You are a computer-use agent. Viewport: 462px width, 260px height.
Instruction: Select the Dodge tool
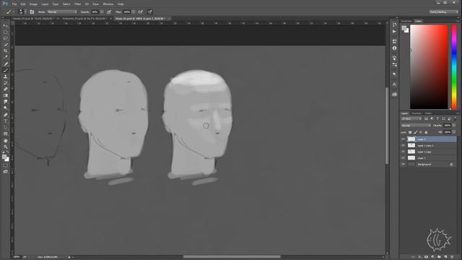6,108
